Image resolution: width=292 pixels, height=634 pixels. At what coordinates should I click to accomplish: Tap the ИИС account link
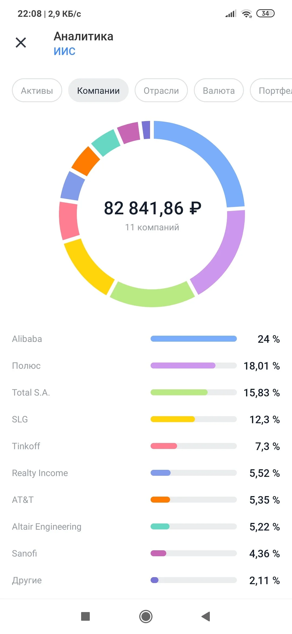(65, 51)
